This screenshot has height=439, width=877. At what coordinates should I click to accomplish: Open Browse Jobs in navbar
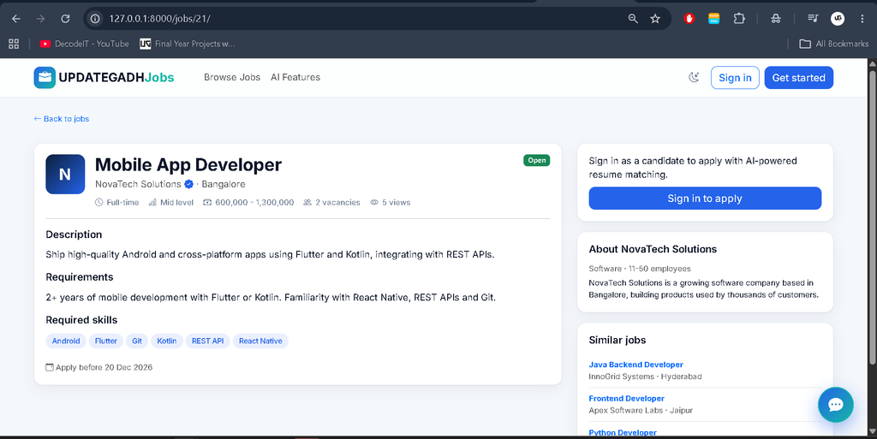click(x=232, y=77)
